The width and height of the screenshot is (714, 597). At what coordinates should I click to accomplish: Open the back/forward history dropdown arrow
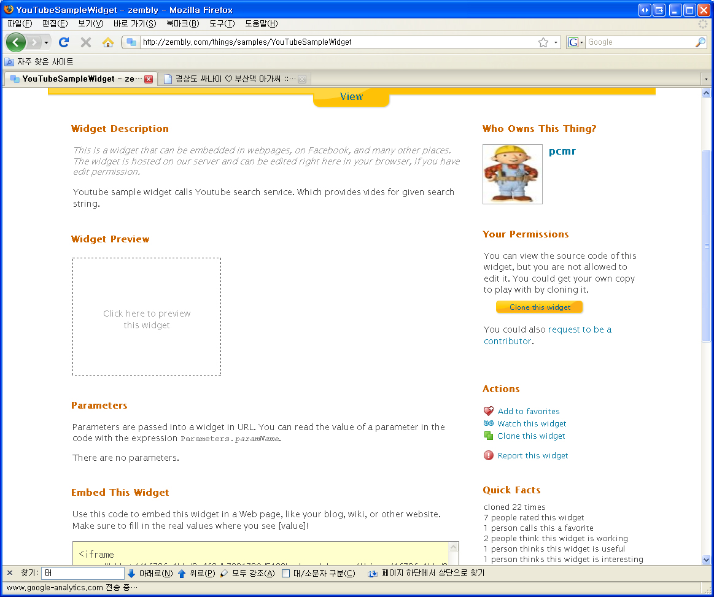pos(47,43)
